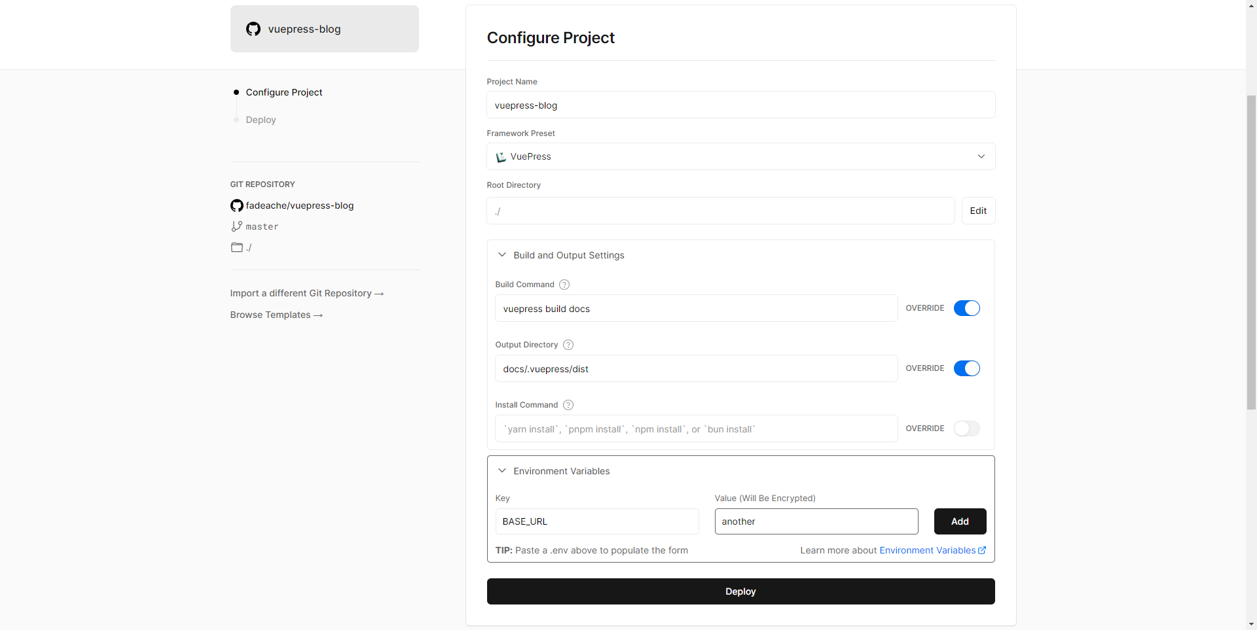Enable the Install Command override toggle
The image size is (1257, 630).
click(x=966, y=429)
